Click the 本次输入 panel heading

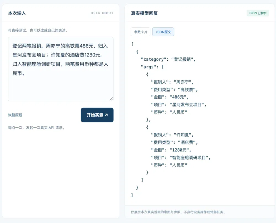17,13
